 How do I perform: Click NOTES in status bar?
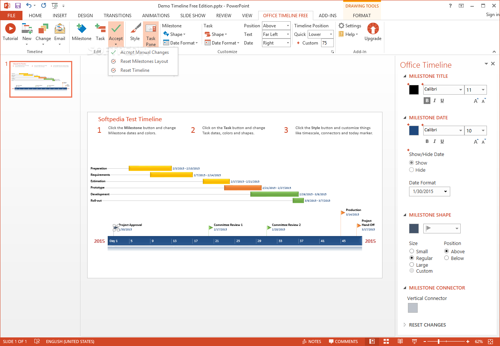312,342
